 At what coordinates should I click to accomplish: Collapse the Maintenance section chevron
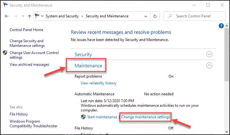coord(209,65)
